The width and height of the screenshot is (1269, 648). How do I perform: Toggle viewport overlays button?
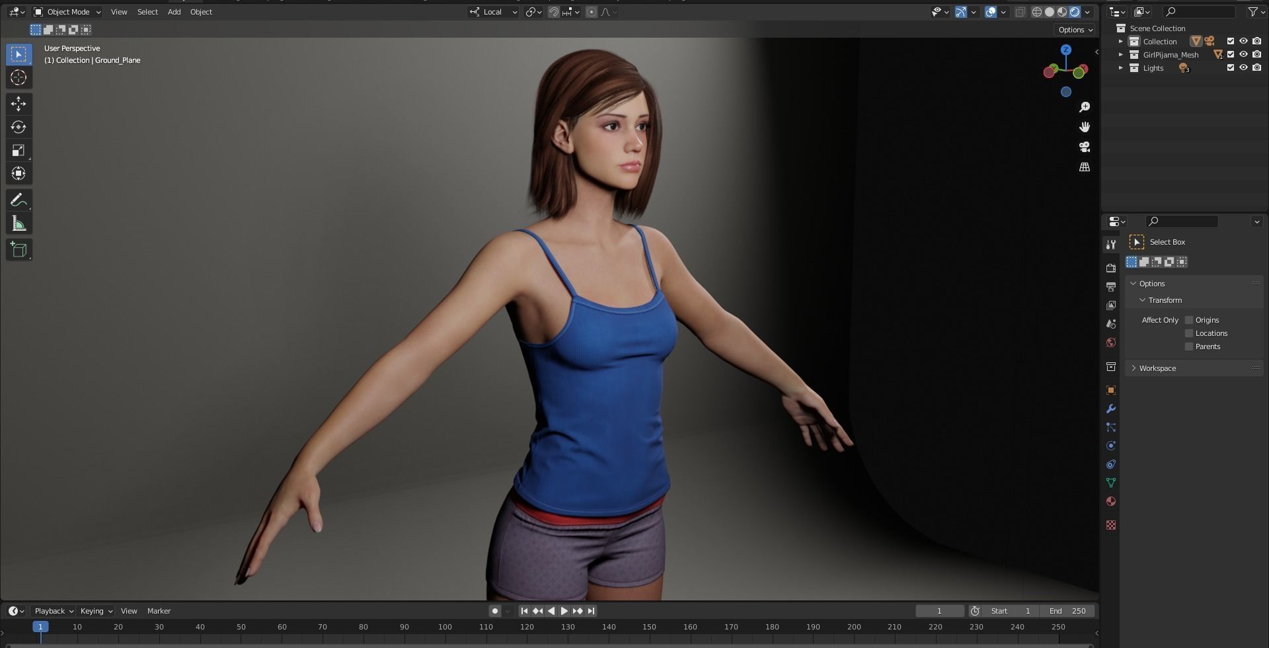point(990,12)
